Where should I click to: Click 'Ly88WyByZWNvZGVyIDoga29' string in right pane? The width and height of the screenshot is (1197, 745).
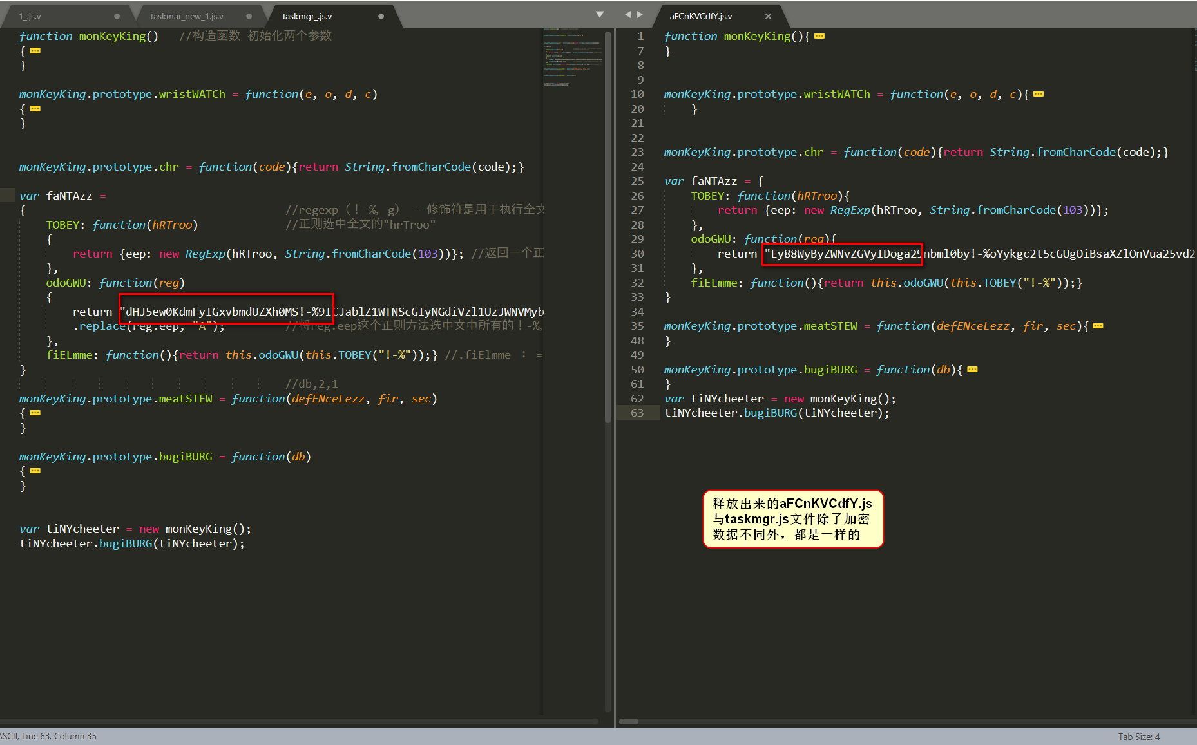(x=846, y=254)
